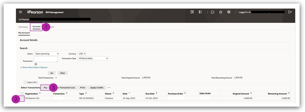
Task: Click the US Pearson OU organization cell
Action: (32, 98)
